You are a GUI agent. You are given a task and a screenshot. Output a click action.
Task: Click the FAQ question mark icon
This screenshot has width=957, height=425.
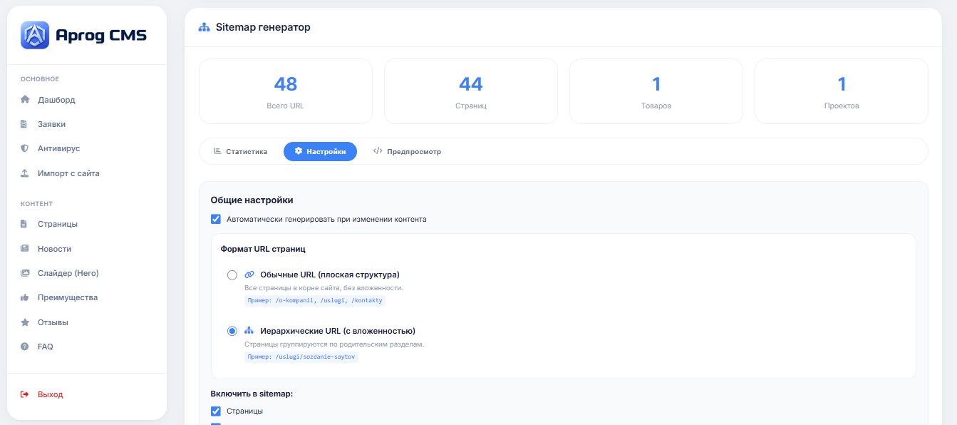pos(25,347)
